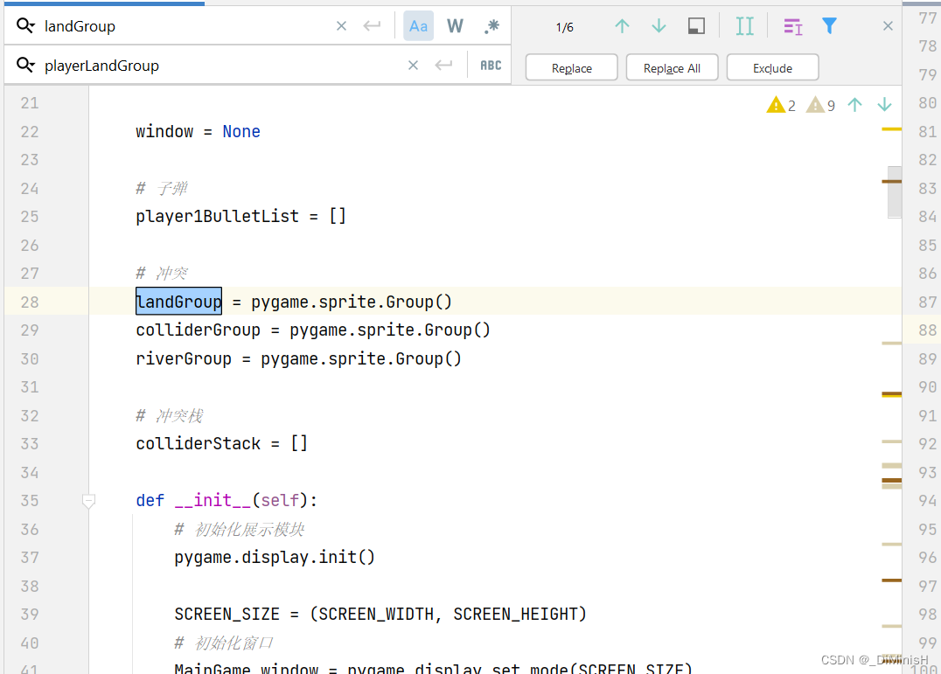The height and width of the screenshot is (674, 941).
Task: Clear the playerLandGroup replace text
Action: click(414, 66)
